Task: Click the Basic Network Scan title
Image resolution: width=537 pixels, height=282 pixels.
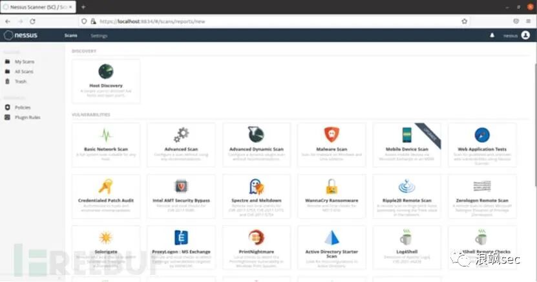Action: click(x=106, y=149)
